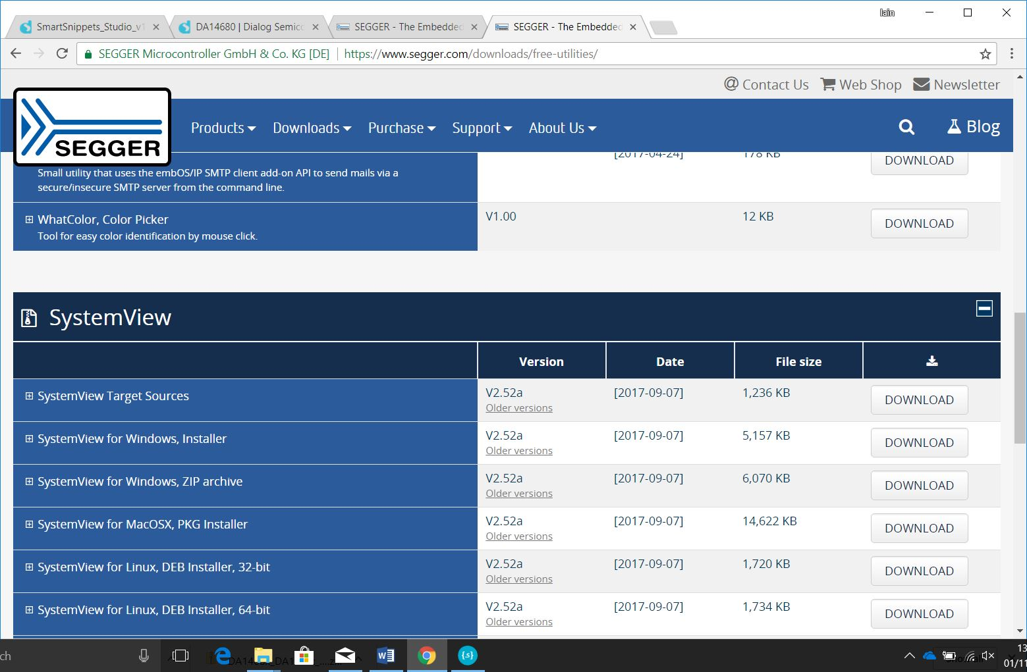The image size is (1027, 672).
Task: Switch to Chrome in the taskbar
Action: (x=427, y=656)
